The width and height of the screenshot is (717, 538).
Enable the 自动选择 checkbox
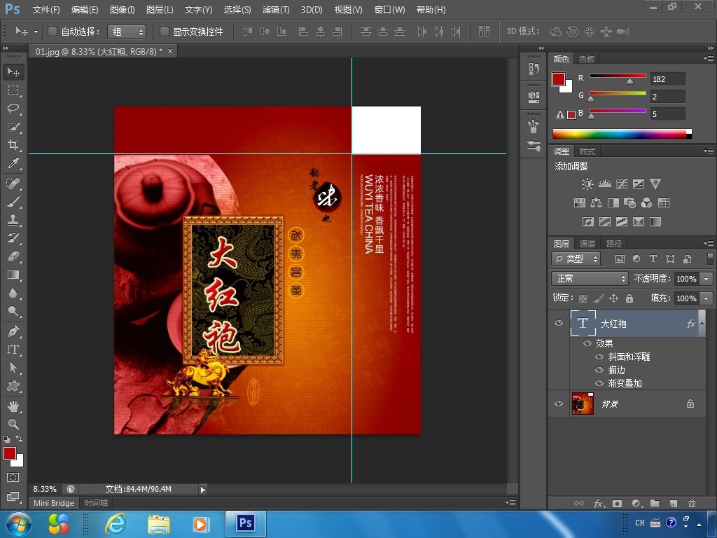tap(52, 32)
